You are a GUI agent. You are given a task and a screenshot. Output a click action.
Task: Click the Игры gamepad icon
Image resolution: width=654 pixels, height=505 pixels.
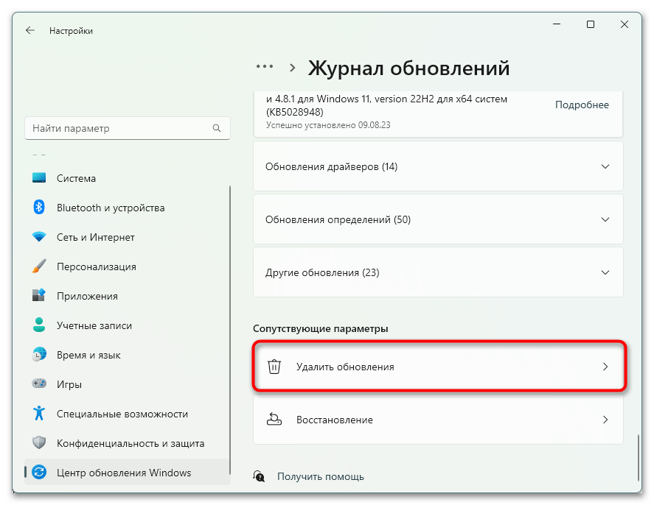click(x=39, y=384)
